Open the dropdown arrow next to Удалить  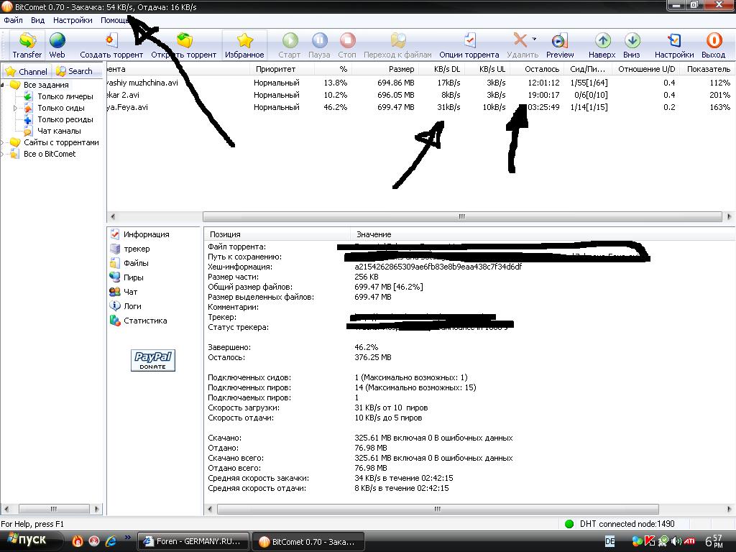pyautogui.click(x=534, y=39)
